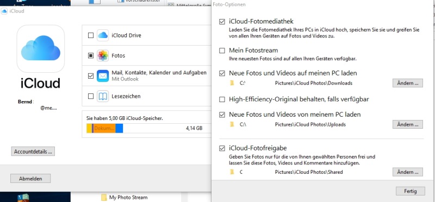Screen dimensions: 435x202
Task: Uncheck iCloud-Fotomediathek option
Action: (222, 22)
